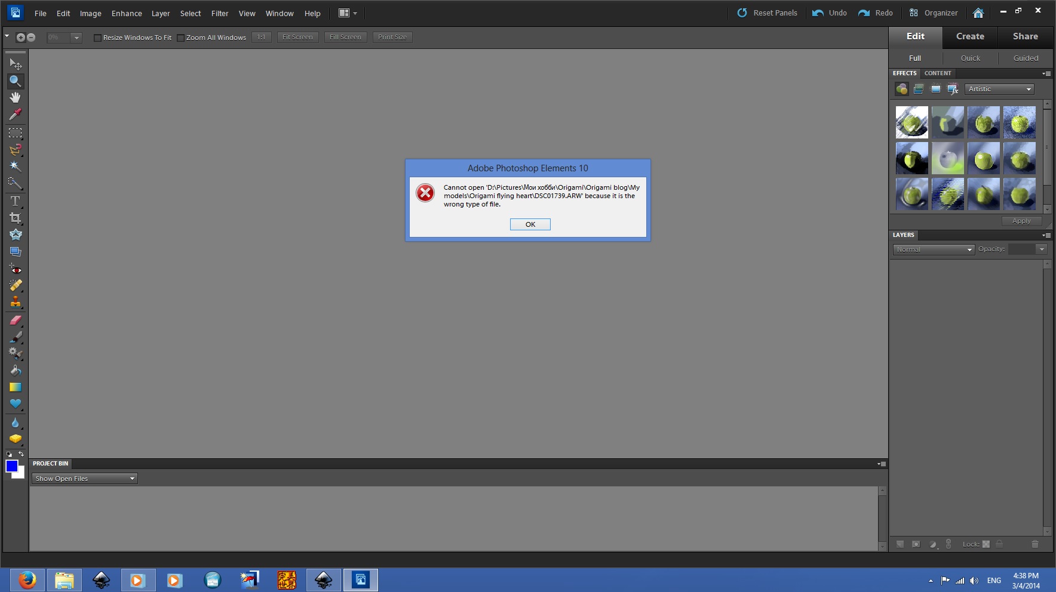
Task: Select the Magic Wand tool
Action: point(16,166)
